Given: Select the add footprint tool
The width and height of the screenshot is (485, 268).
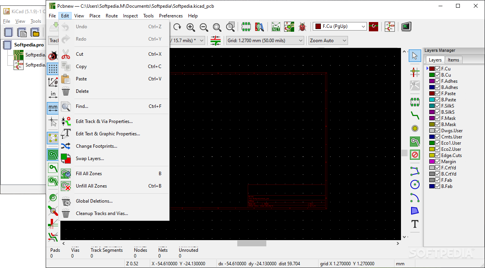Looking at the screenshot, I should [x=415, y=102].
